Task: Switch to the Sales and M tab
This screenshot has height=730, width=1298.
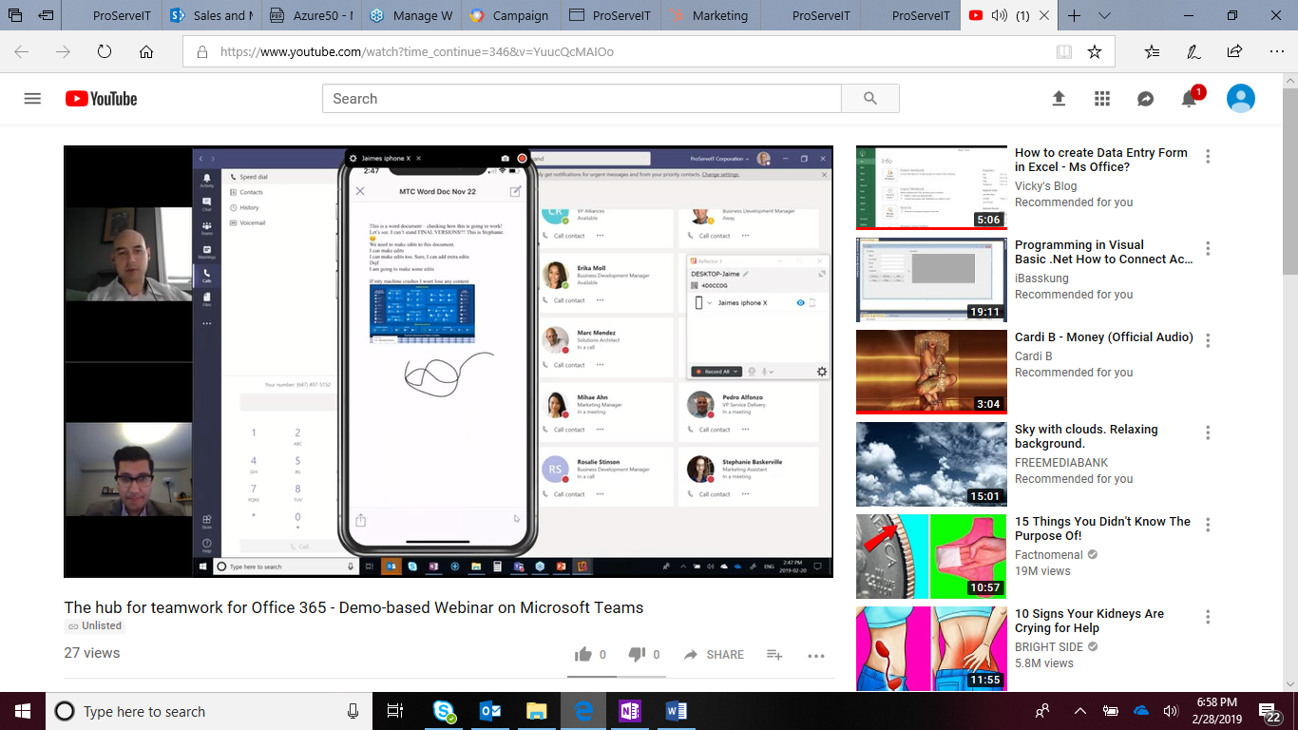Action: (211, 15)
